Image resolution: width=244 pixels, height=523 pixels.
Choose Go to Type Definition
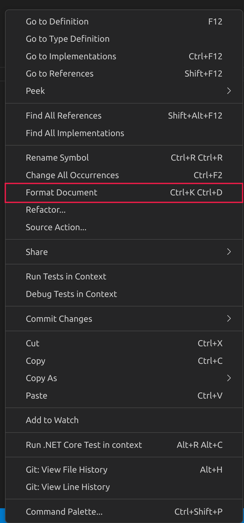(124, 39)
